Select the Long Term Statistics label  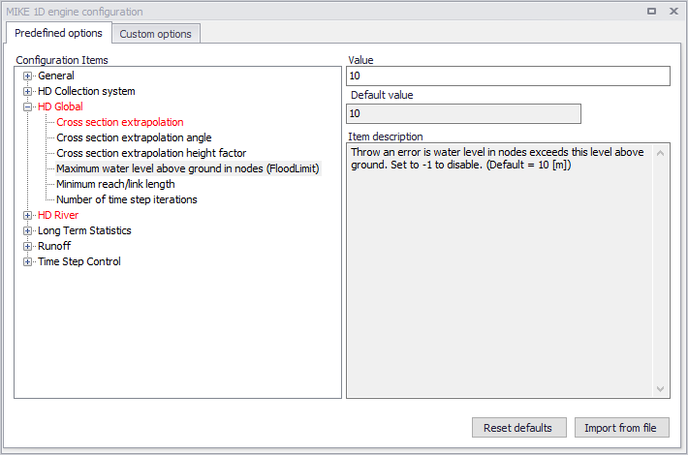(x=84, y=230)
